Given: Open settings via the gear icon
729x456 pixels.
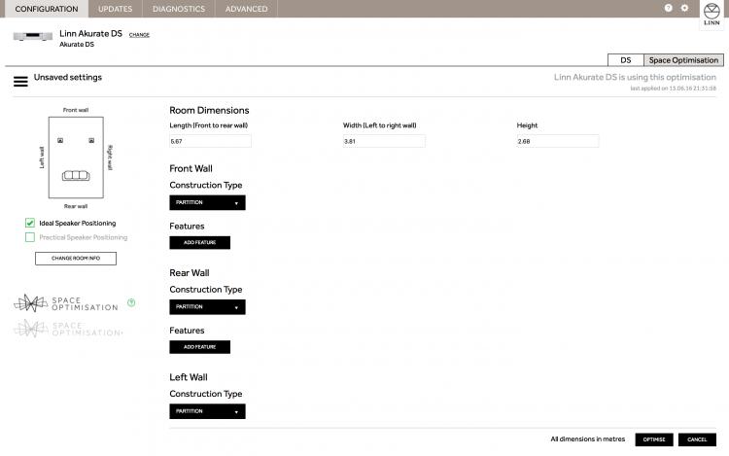Looking at the screenshot, I should pos(684,8).
